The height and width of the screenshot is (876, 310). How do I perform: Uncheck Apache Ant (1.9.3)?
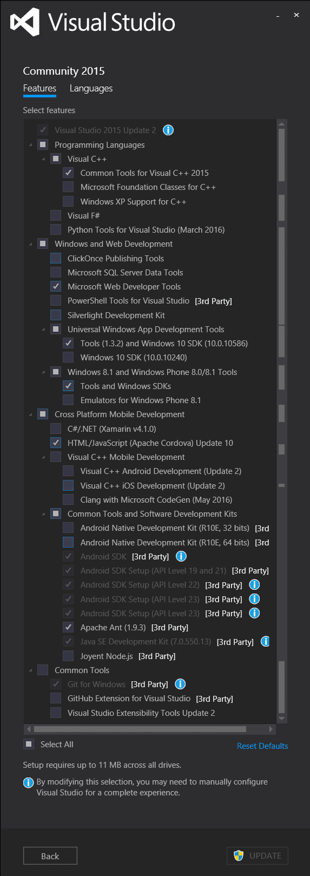pos(68,627)
